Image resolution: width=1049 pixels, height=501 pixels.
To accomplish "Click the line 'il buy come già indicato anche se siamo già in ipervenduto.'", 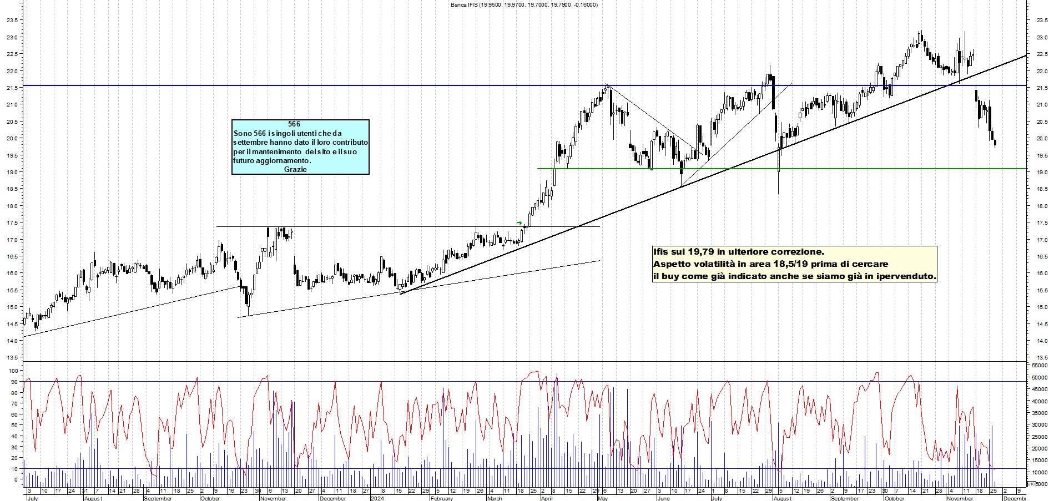I will point(795,276).
